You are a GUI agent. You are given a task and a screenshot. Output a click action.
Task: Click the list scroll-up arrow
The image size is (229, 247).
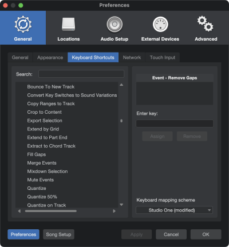coord(121,85)
